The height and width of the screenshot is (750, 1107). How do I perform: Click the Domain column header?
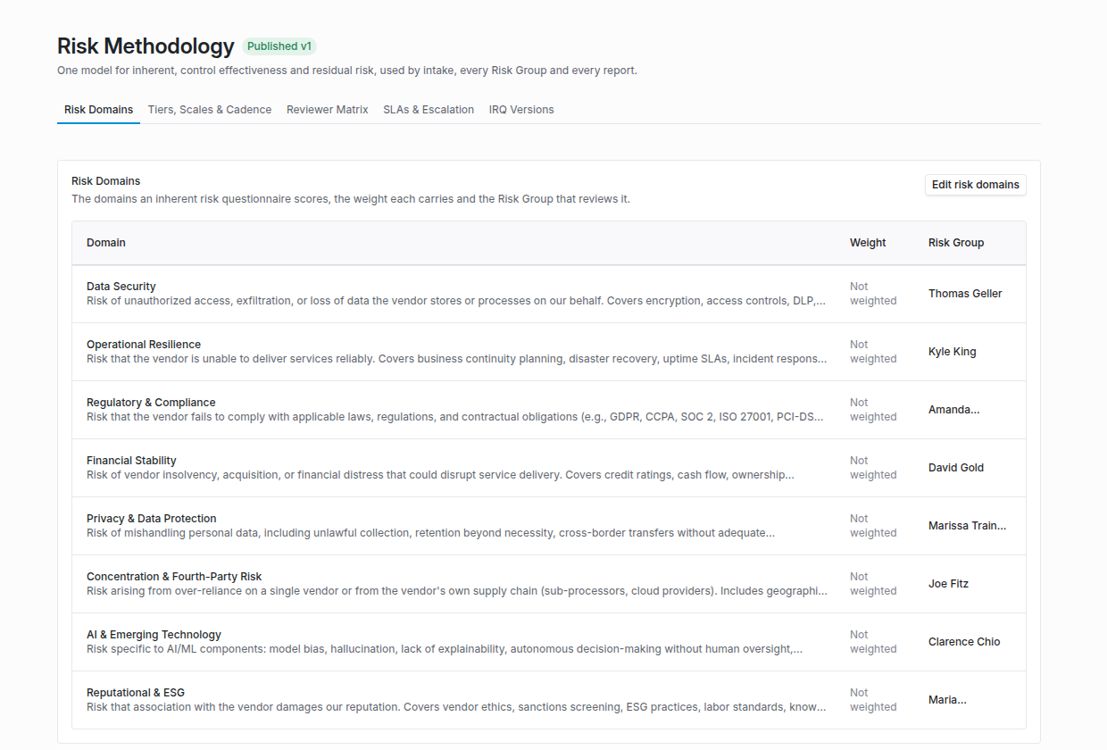(x=106, y=243)
